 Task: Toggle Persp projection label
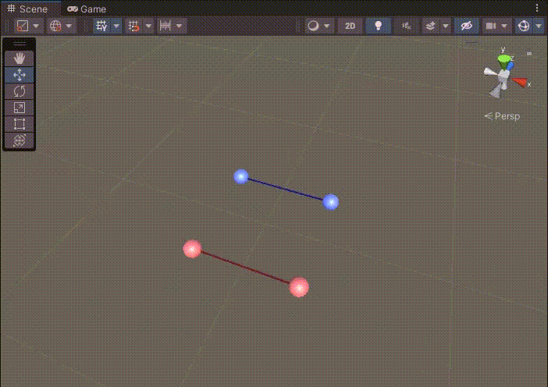[x=503, y=116]
